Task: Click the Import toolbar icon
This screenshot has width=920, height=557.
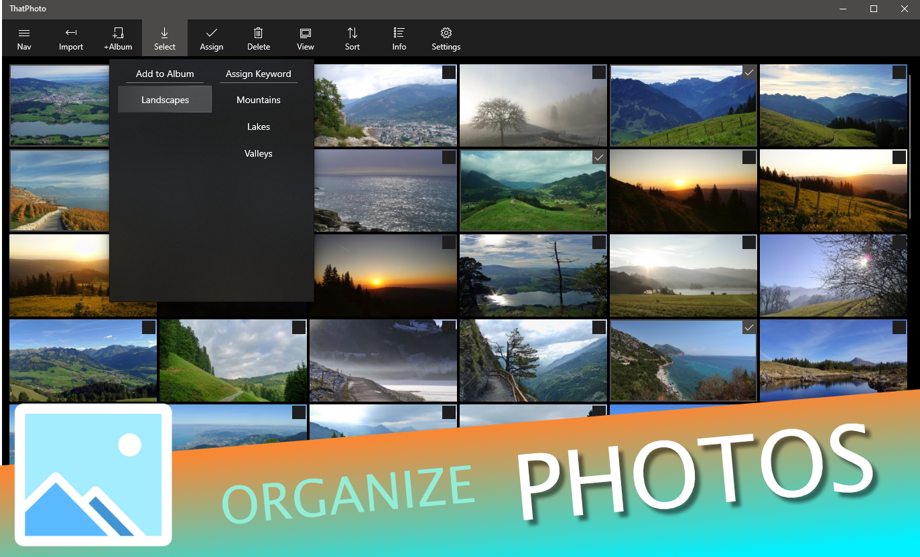Action: coord(71,39)
